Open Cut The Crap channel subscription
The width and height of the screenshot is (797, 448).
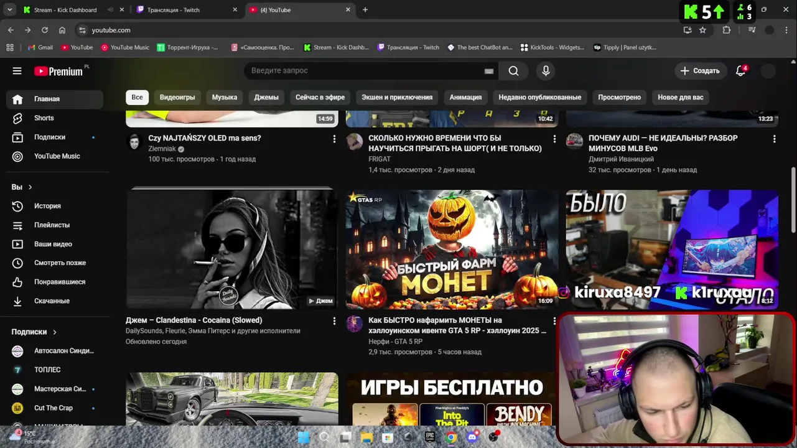point(55,408)
